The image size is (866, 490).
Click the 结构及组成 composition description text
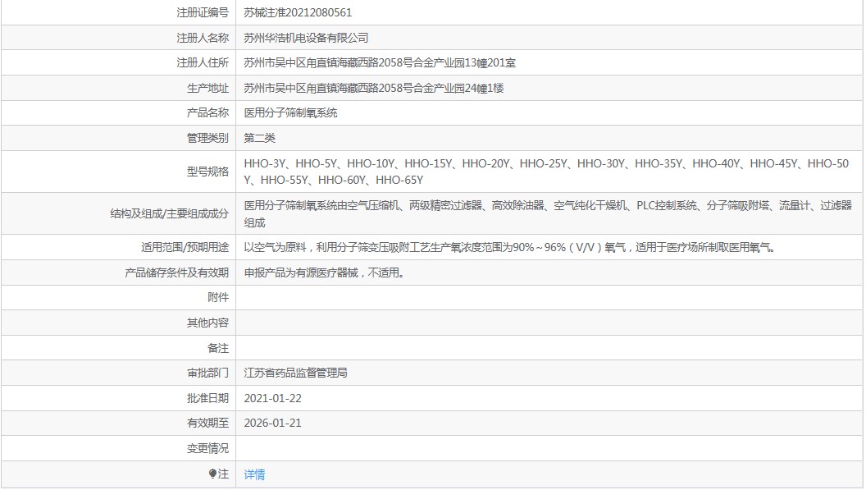pos(548,213)
